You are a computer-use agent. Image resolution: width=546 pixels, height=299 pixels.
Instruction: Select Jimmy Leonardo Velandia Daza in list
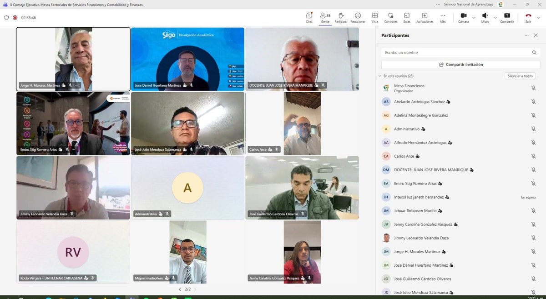point(460,238)
